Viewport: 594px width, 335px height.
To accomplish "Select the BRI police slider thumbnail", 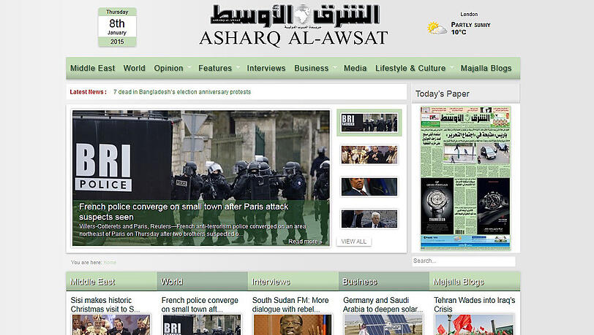I will click(369, 123).
